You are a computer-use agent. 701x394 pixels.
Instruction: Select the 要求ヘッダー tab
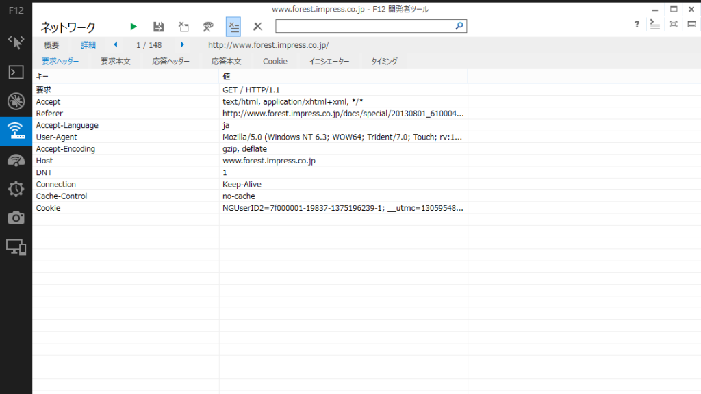point(60,61)
